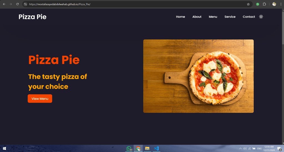This screenshot has height=152, width=284.
Task: Reload the page with the refresh icon
Action: (17, 4)
